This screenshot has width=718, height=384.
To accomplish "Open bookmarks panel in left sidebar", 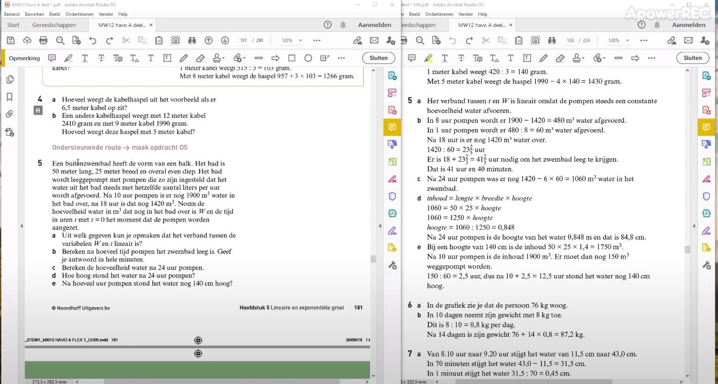I will [x=10, y=97].
